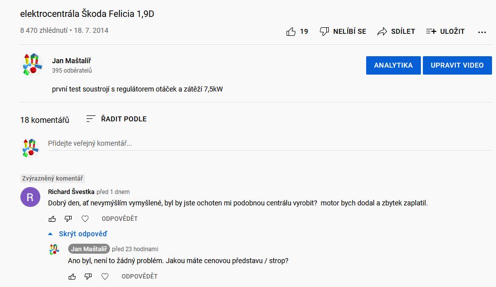Viewport: 496px width, 287px height.
Task: Collapse replies with Skrýt odpověď
Action: coord(78,234)
